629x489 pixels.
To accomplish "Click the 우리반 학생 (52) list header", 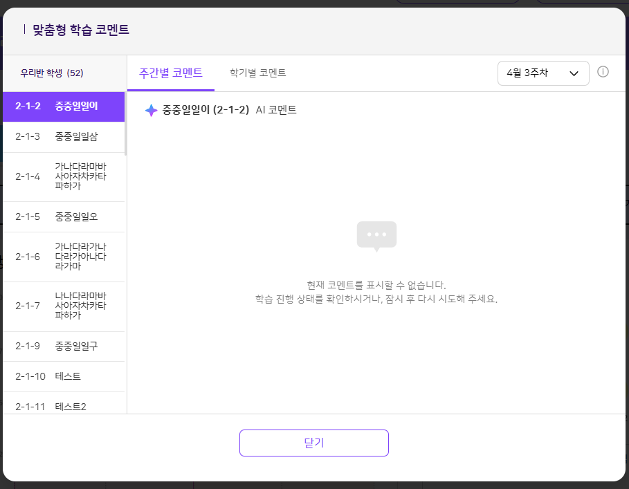I will tap(52, 73).
